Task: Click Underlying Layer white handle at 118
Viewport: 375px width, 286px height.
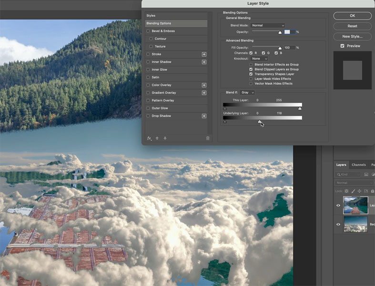Action: pyautogui.click(x=260, y=122)
